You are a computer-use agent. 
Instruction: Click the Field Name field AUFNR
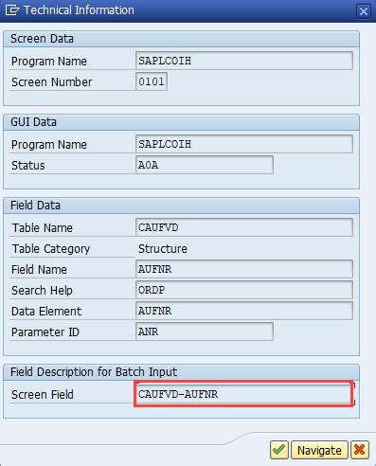(x=244, y=269)
